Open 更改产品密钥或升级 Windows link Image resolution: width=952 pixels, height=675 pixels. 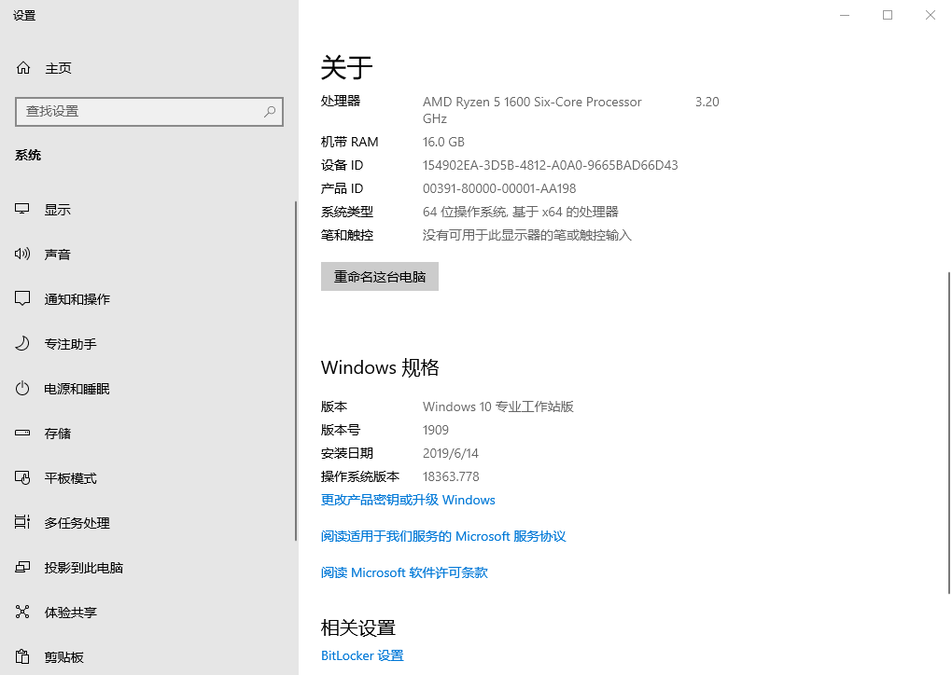(406, 500)
